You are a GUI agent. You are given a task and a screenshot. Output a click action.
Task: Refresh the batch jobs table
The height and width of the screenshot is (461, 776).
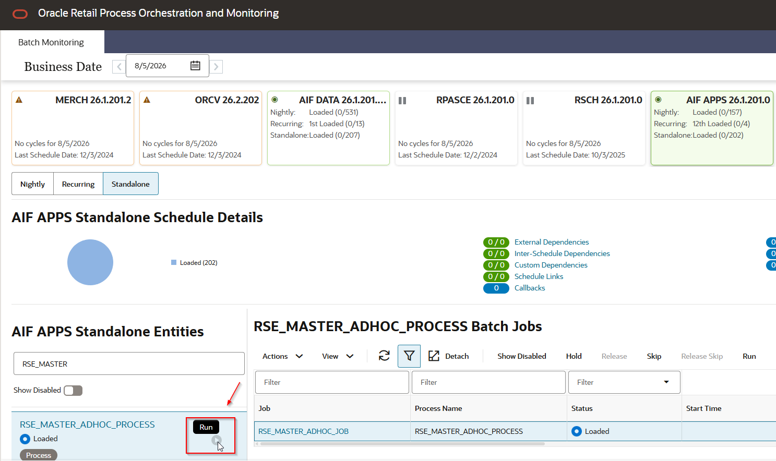[x=384, y=356]
